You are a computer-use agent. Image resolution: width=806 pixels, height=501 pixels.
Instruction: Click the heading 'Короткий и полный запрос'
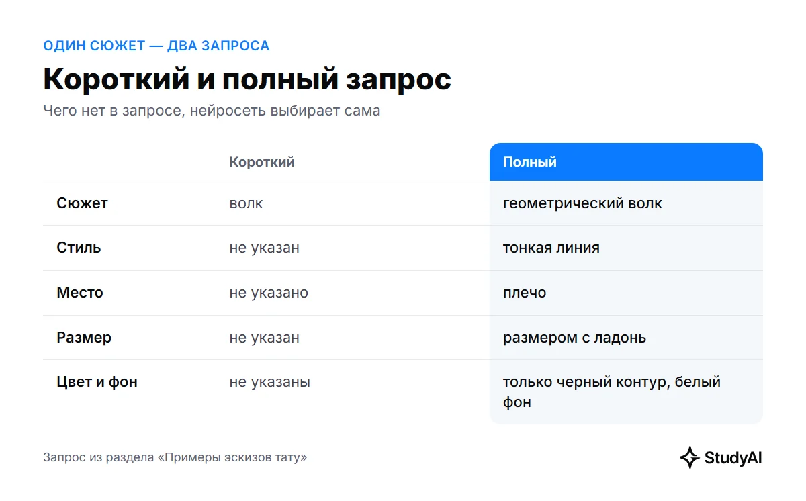click(247, 79)
